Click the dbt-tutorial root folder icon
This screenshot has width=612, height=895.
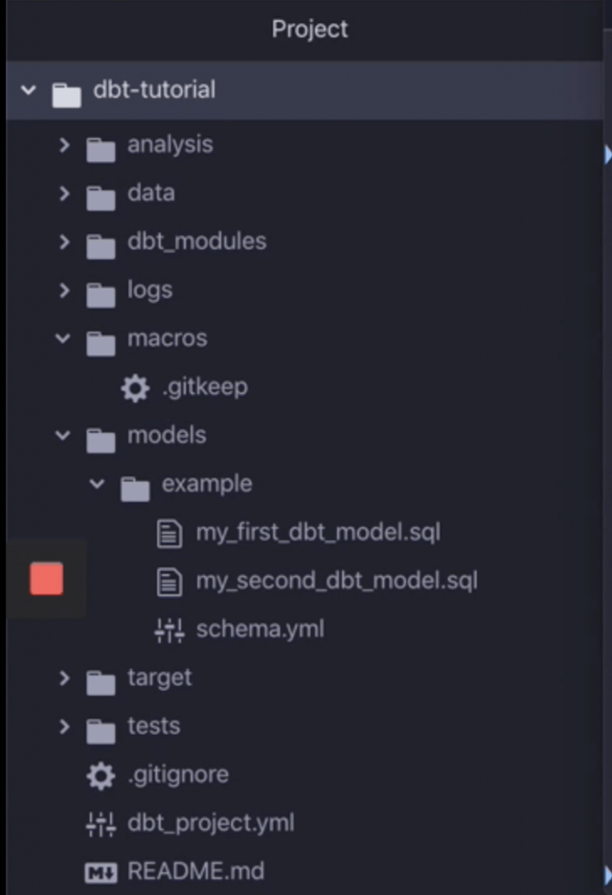[x=66, y=91]
